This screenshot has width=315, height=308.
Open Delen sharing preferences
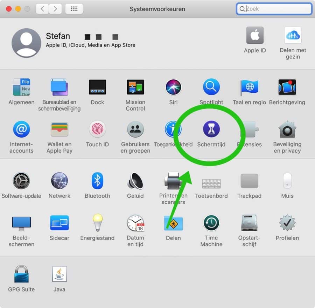(173, 223)
